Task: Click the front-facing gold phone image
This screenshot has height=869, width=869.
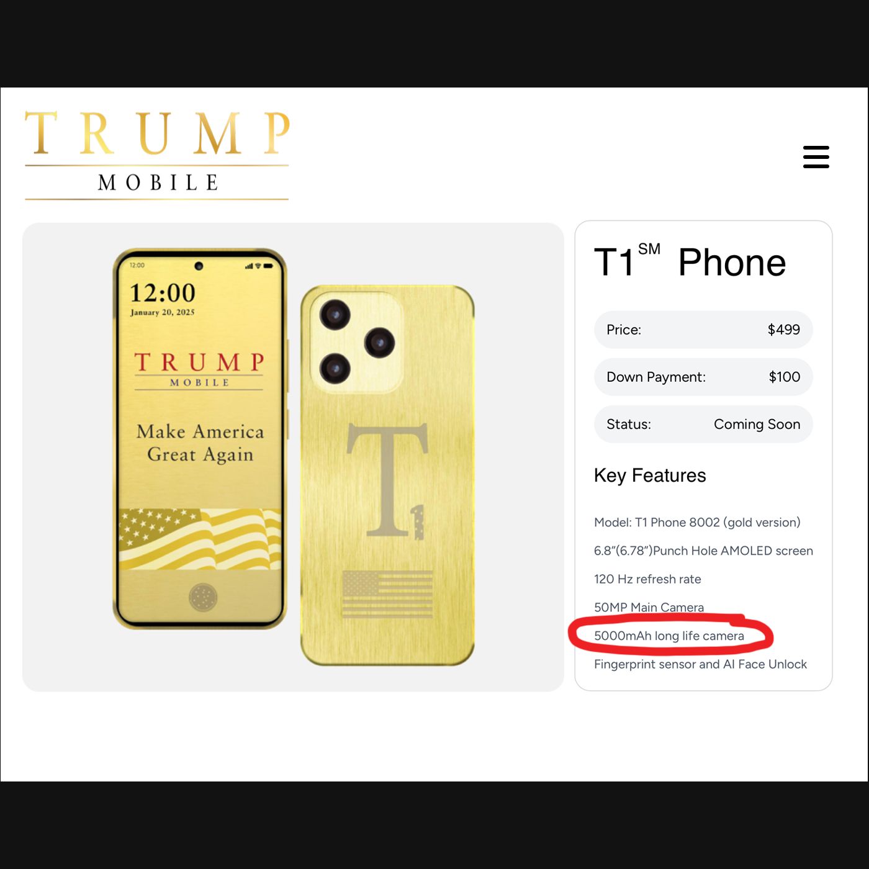Action: 200,439
